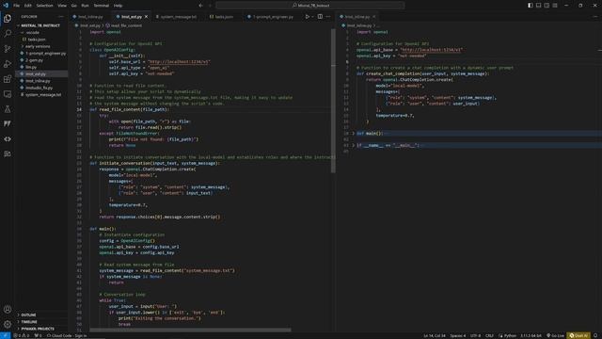Toggle Primary Side Bar visibility
The height and width of the screenshot is (339, 602).
[x=530, y=6]
